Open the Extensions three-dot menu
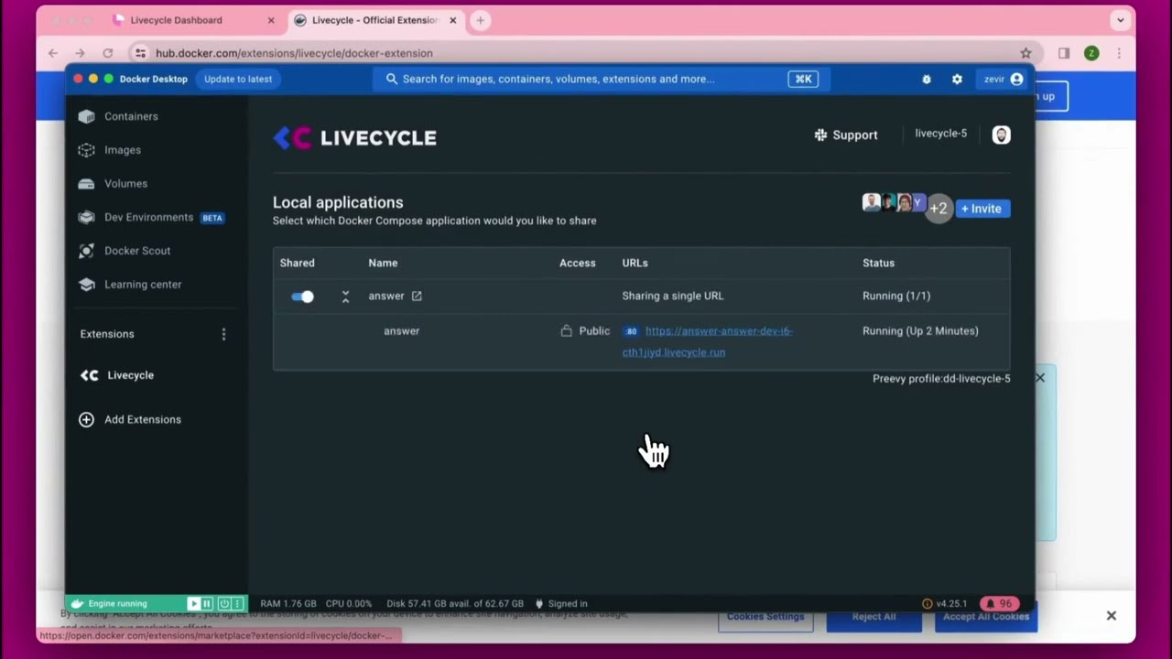Viewport: 1172px width, 659px height. tap(223, 334)
